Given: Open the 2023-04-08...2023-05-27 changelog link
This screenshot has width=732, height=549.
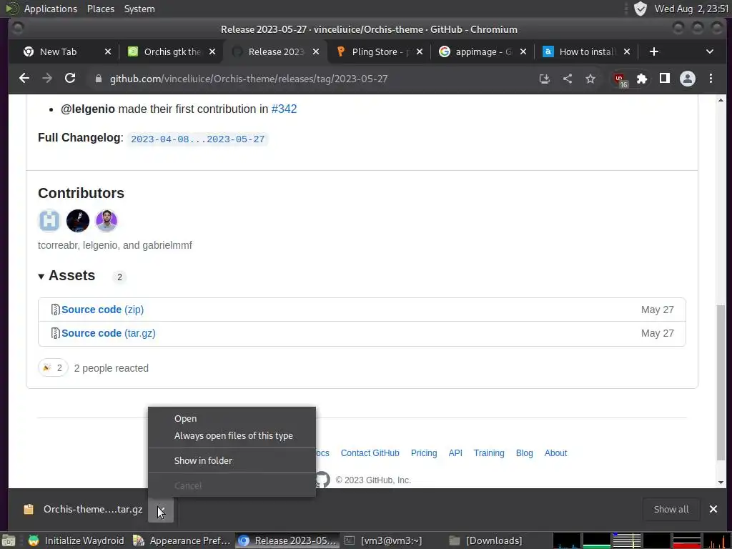Looking at the screenshot, I should [x=197, y=139].
